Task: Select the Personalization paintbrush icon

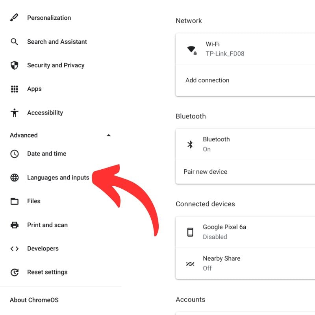Action: click(x=15, y=18)
